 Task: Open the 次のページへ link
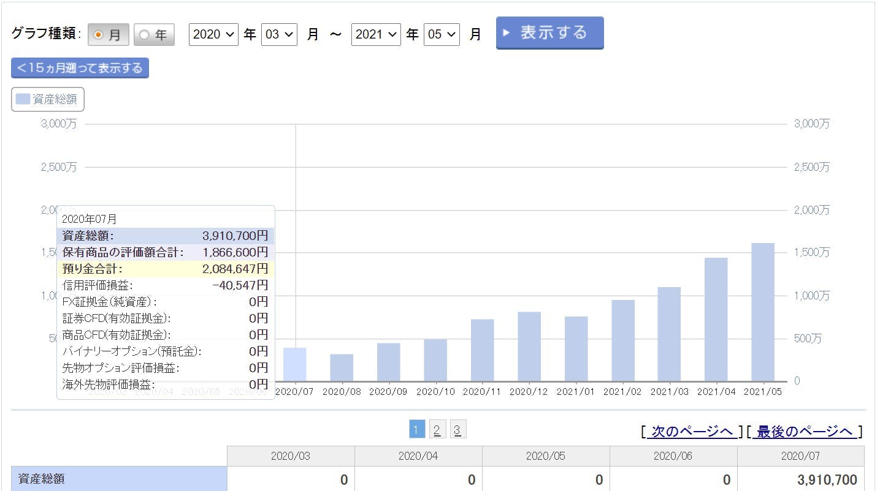pyautogui.click(x=692, y=432)
